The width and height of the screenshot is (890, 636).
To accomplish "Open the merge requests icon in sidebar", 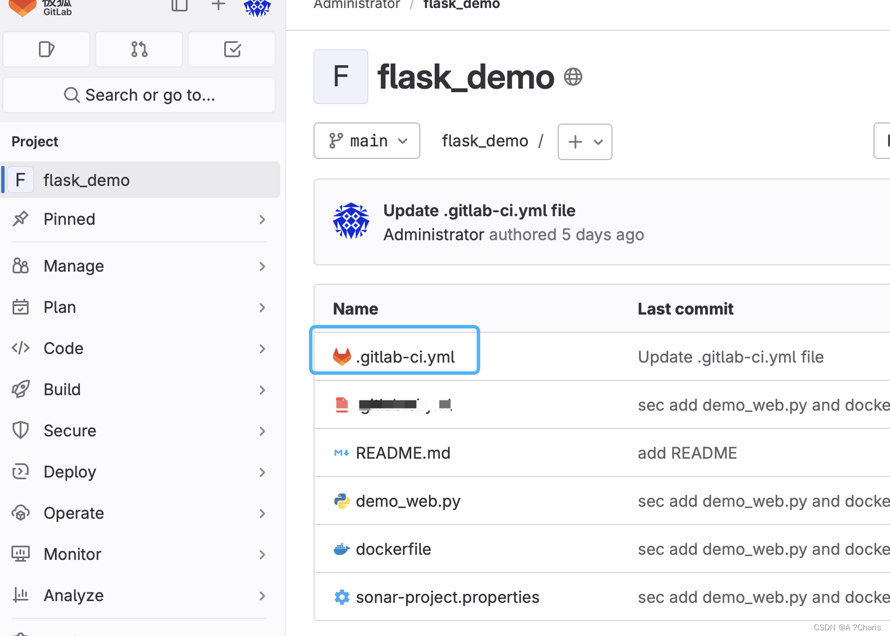I will [138, 49].
